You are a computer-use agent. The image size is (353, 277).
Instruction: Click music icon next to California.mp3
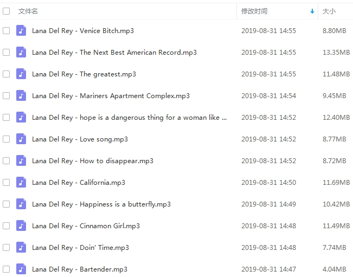[21, 183]
